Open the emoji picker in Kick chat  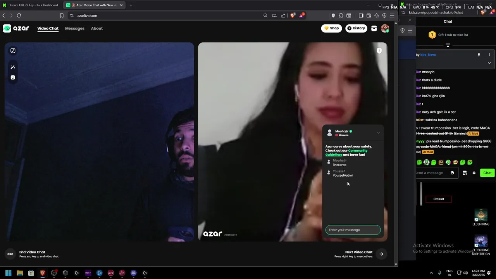coord(452,173)
